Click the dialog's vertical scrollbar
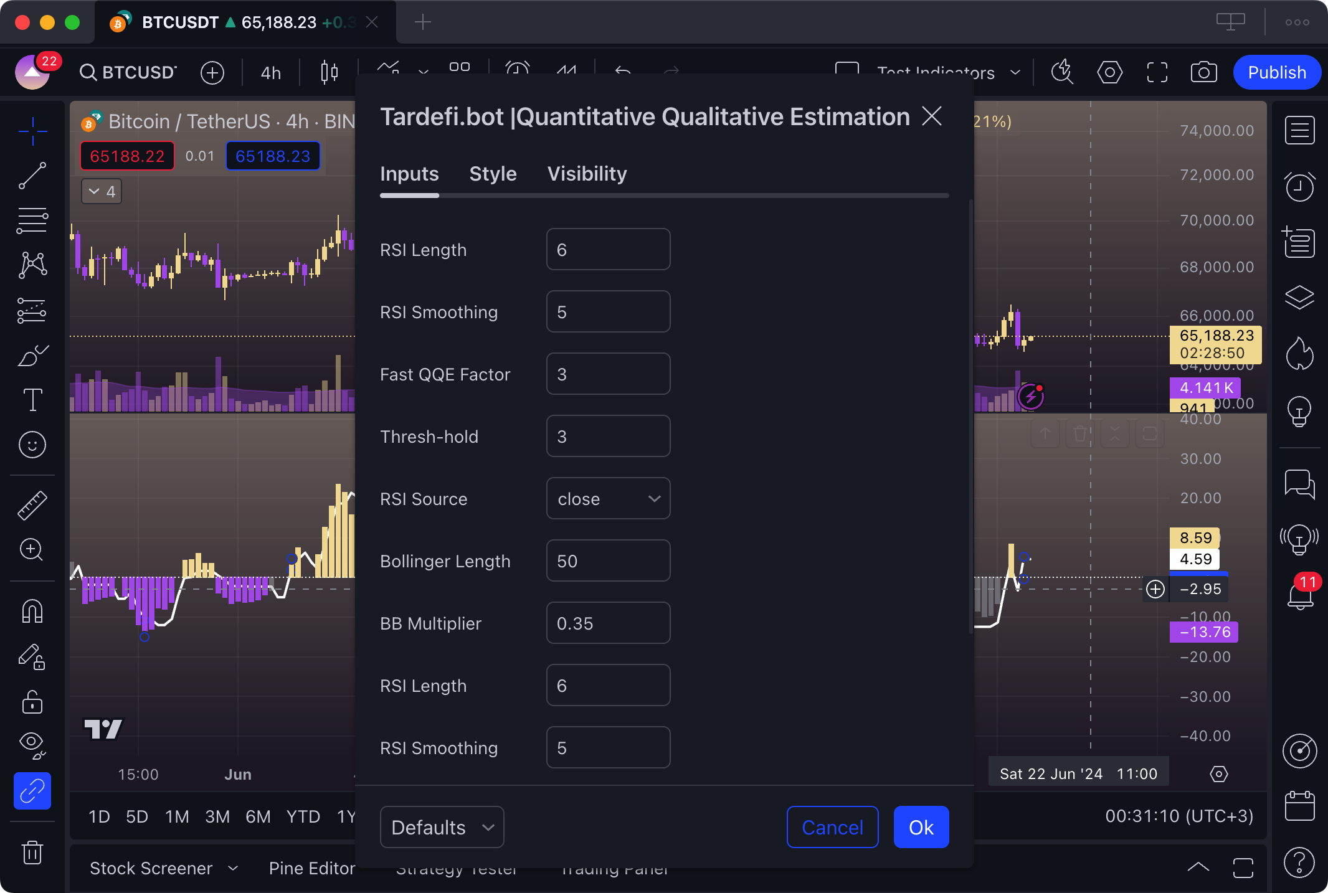This screenshot has width=1328, height=893. 970,417
